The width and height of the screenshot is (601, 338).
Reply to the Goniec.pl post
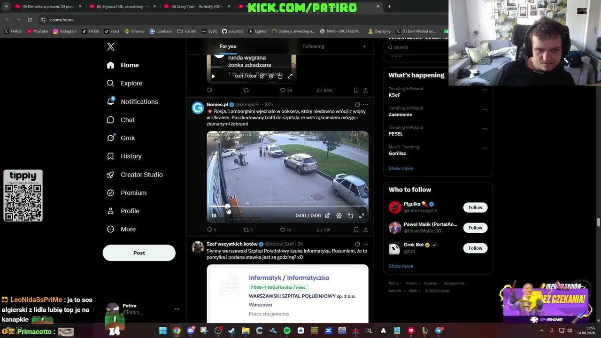[211, 230]
